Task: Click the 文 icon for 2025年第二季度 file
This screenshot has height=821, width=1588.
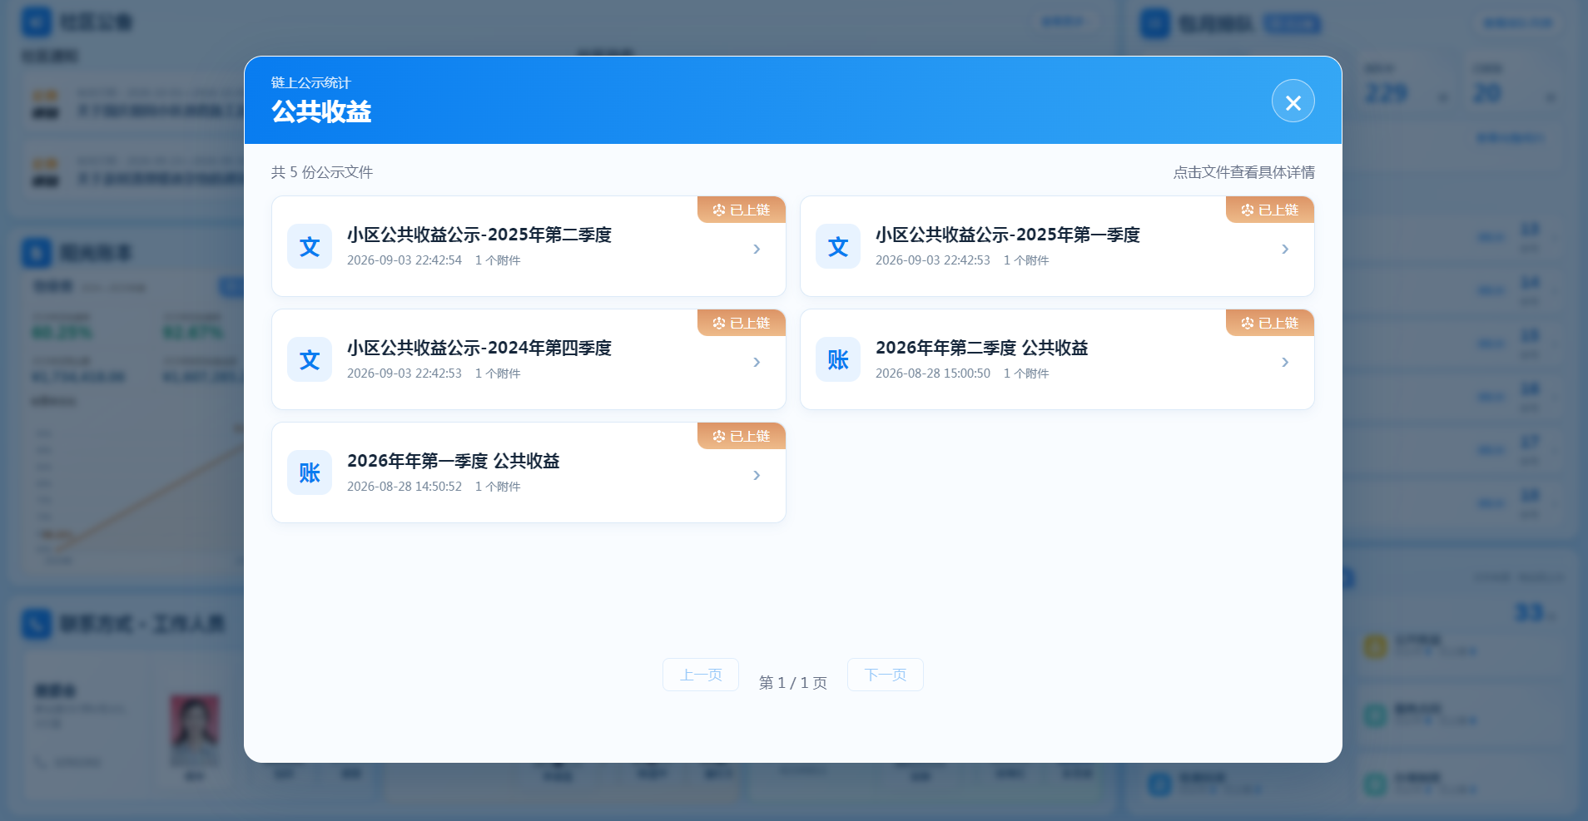Action: (x=310, y=246)
